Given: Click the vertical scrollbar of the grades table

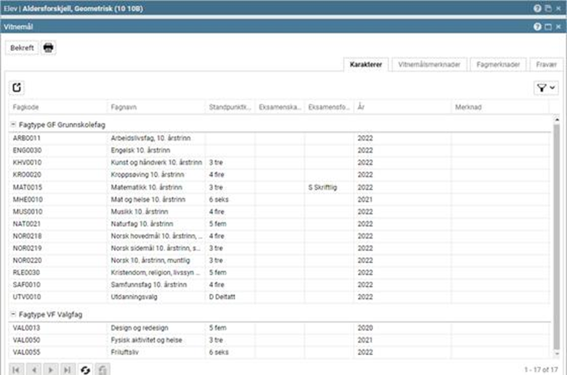Looking at the screenshot, I should coord(555,233).
